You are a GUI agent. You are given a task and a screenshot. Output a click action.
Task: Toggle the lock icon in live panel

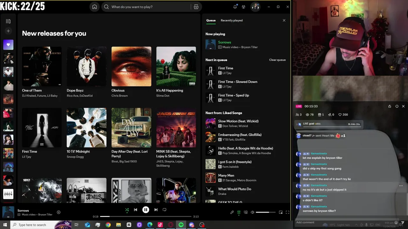pos(390,106)
